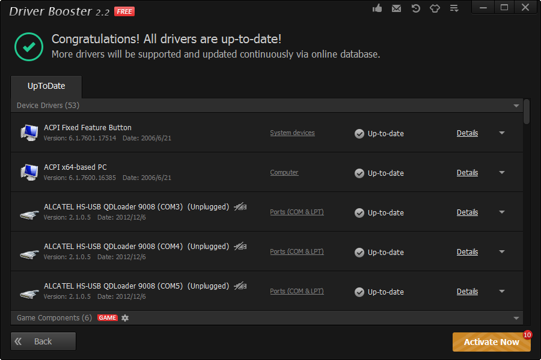Open the options menu icon
This screenshot has width=541, height=360.
(454, 8)
